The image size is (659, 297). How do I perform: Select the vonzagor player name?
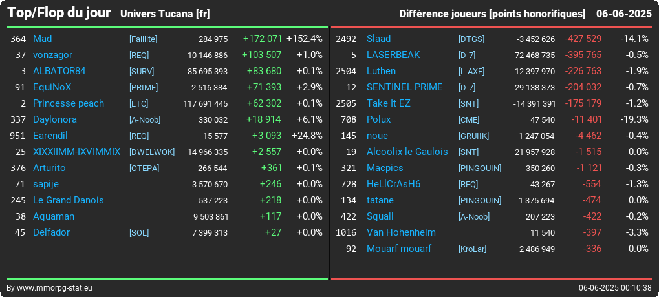click(x=52, y=55)
